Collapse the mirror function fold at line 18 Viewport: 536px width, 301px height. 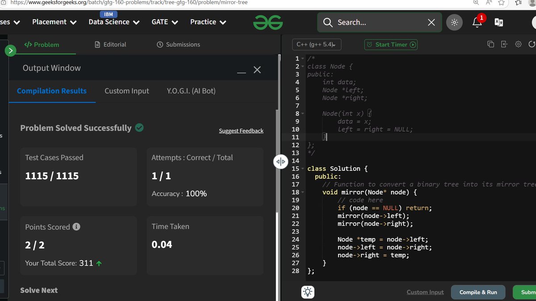pos(303,192)
